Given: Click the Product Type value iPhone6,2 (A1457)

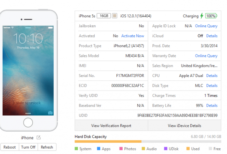Looking at the screenshot, I should (129, 46).
